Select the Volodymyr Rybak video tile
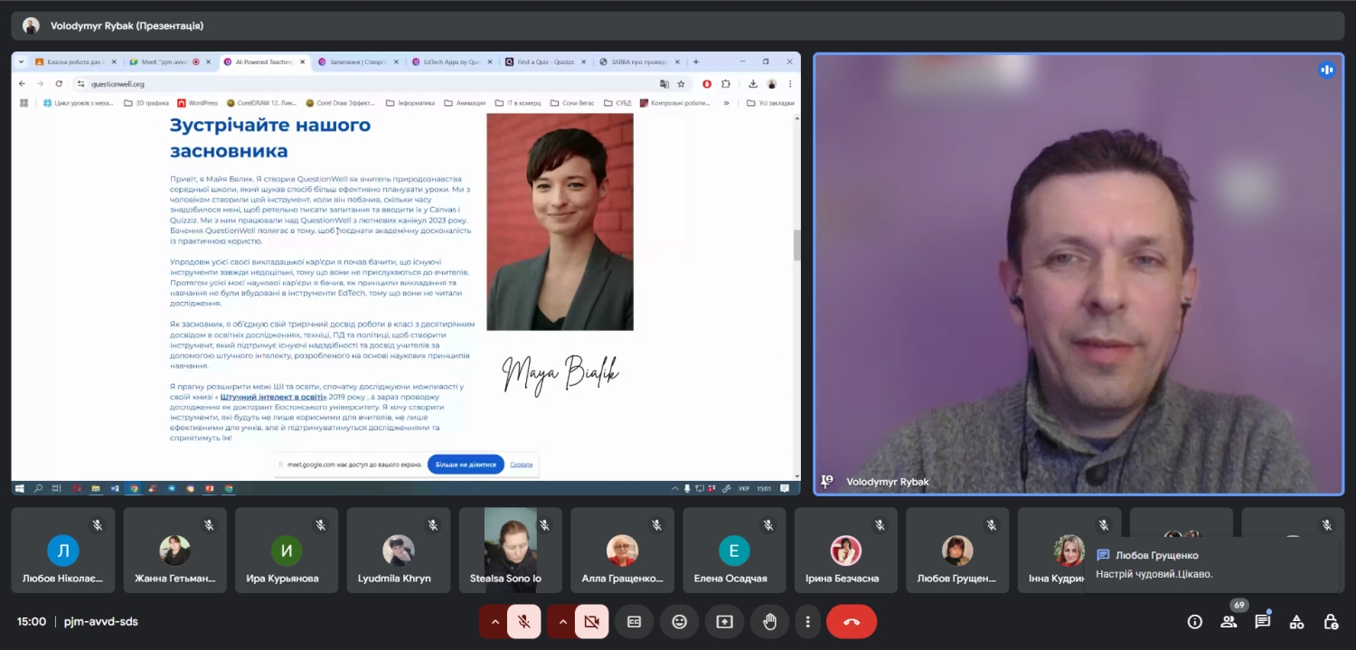1356x650 pixels. click(x=1078, y=274)
